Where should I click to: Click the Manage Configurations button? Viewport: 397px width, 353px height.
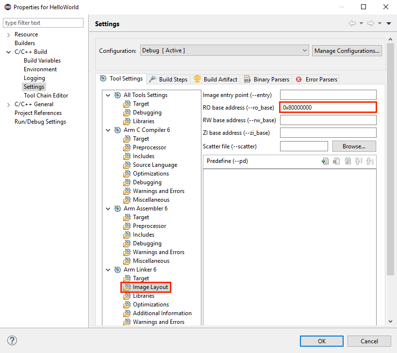click(x=347, y=50)
